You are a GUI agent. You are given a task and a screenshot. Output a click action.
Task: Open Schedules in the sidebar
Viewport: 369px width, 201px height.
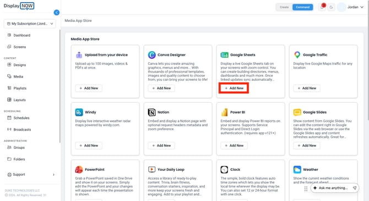(x=21, y=118)
